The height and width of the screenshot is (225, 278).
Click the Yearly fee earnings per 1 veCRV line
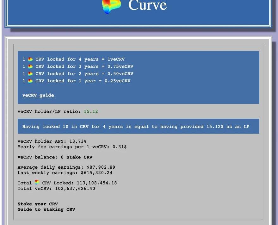tap(72, 147)
